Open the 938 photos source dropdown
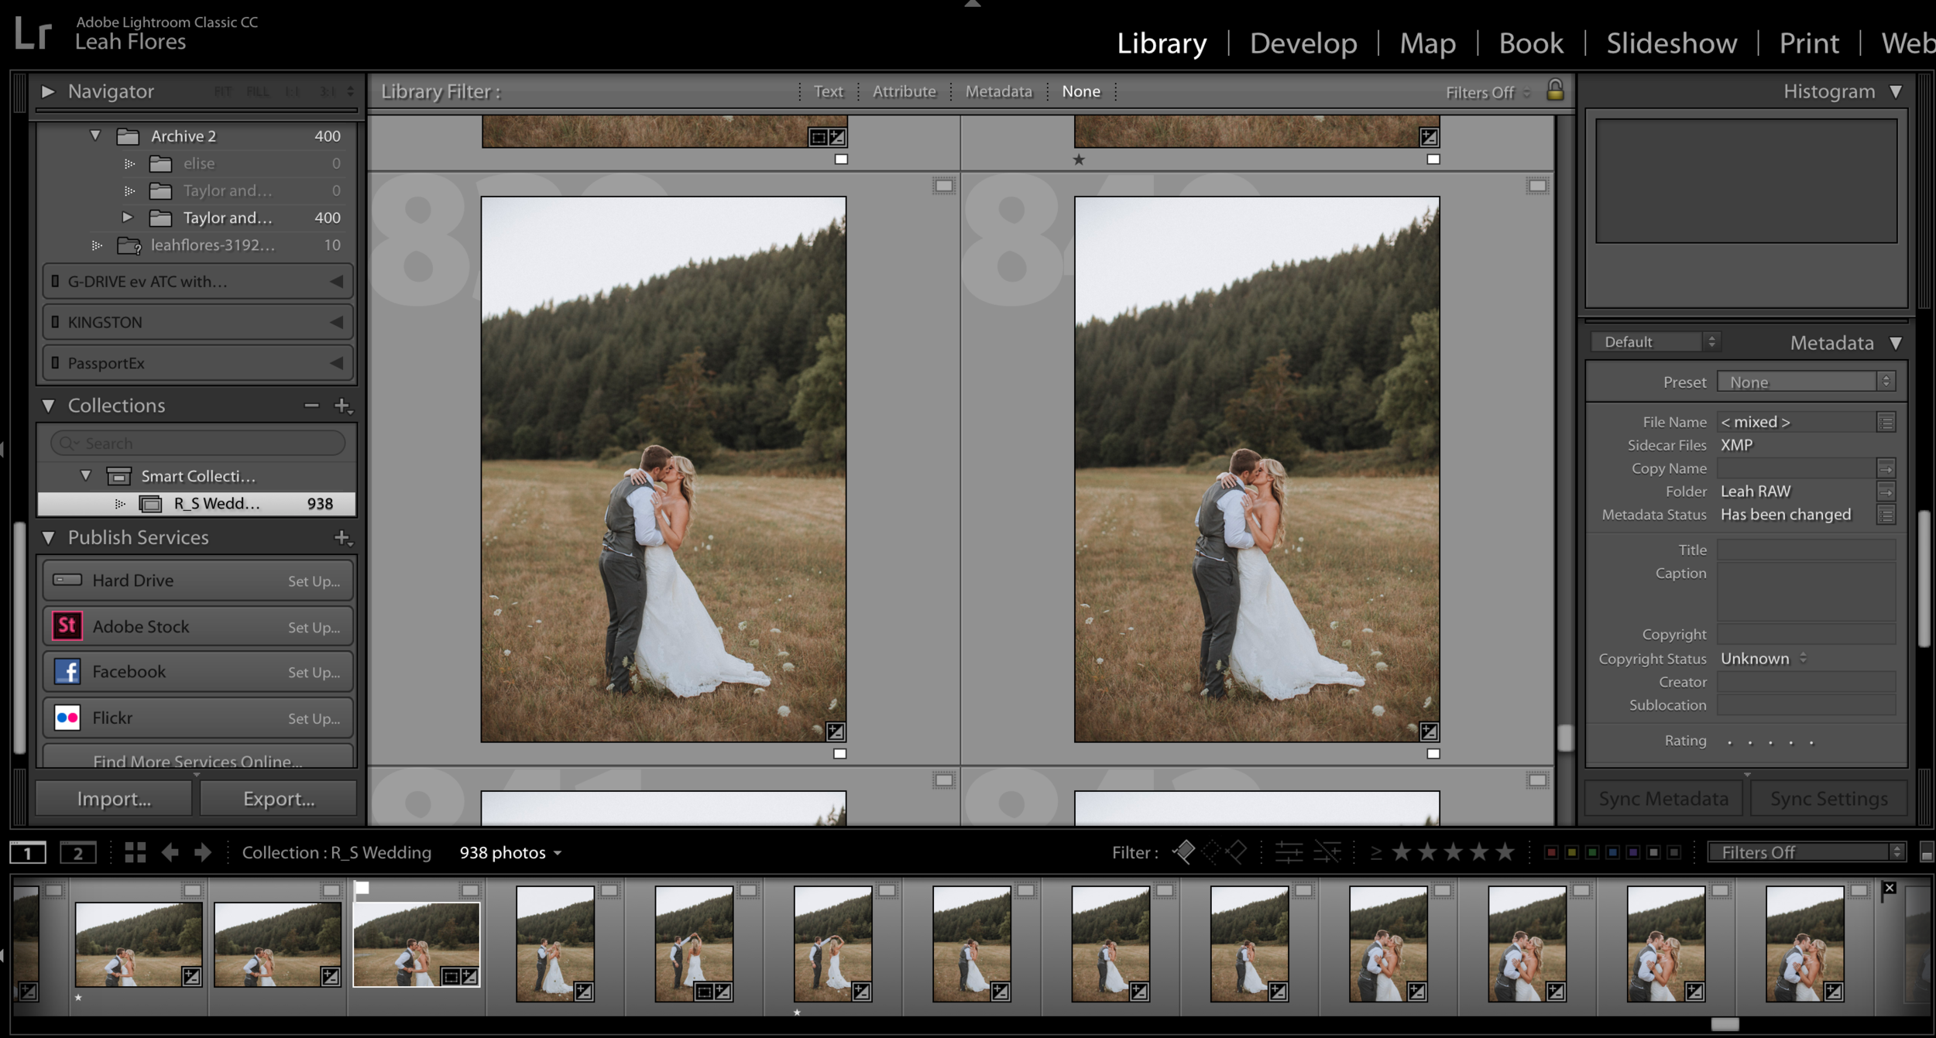This screenshot has height=1038, width=1936. (510, 852)
